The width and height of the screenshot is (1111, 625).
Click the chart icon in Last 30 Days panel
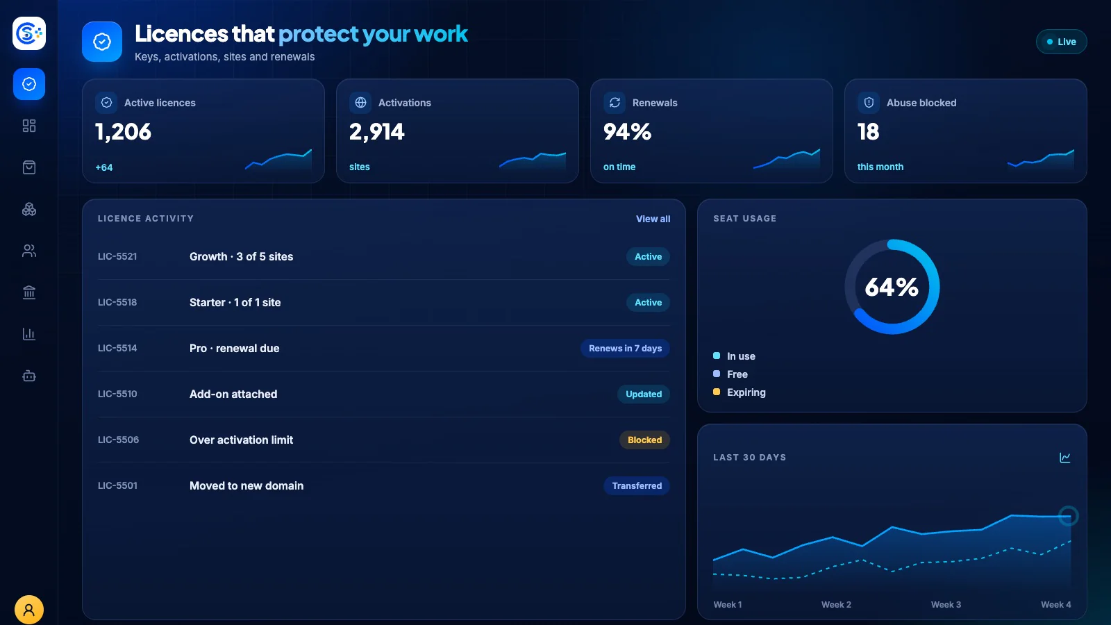click(1065, 458)
